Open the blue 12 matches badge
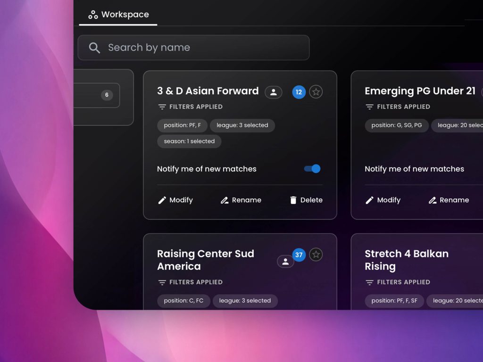 (x=299, y=92)
